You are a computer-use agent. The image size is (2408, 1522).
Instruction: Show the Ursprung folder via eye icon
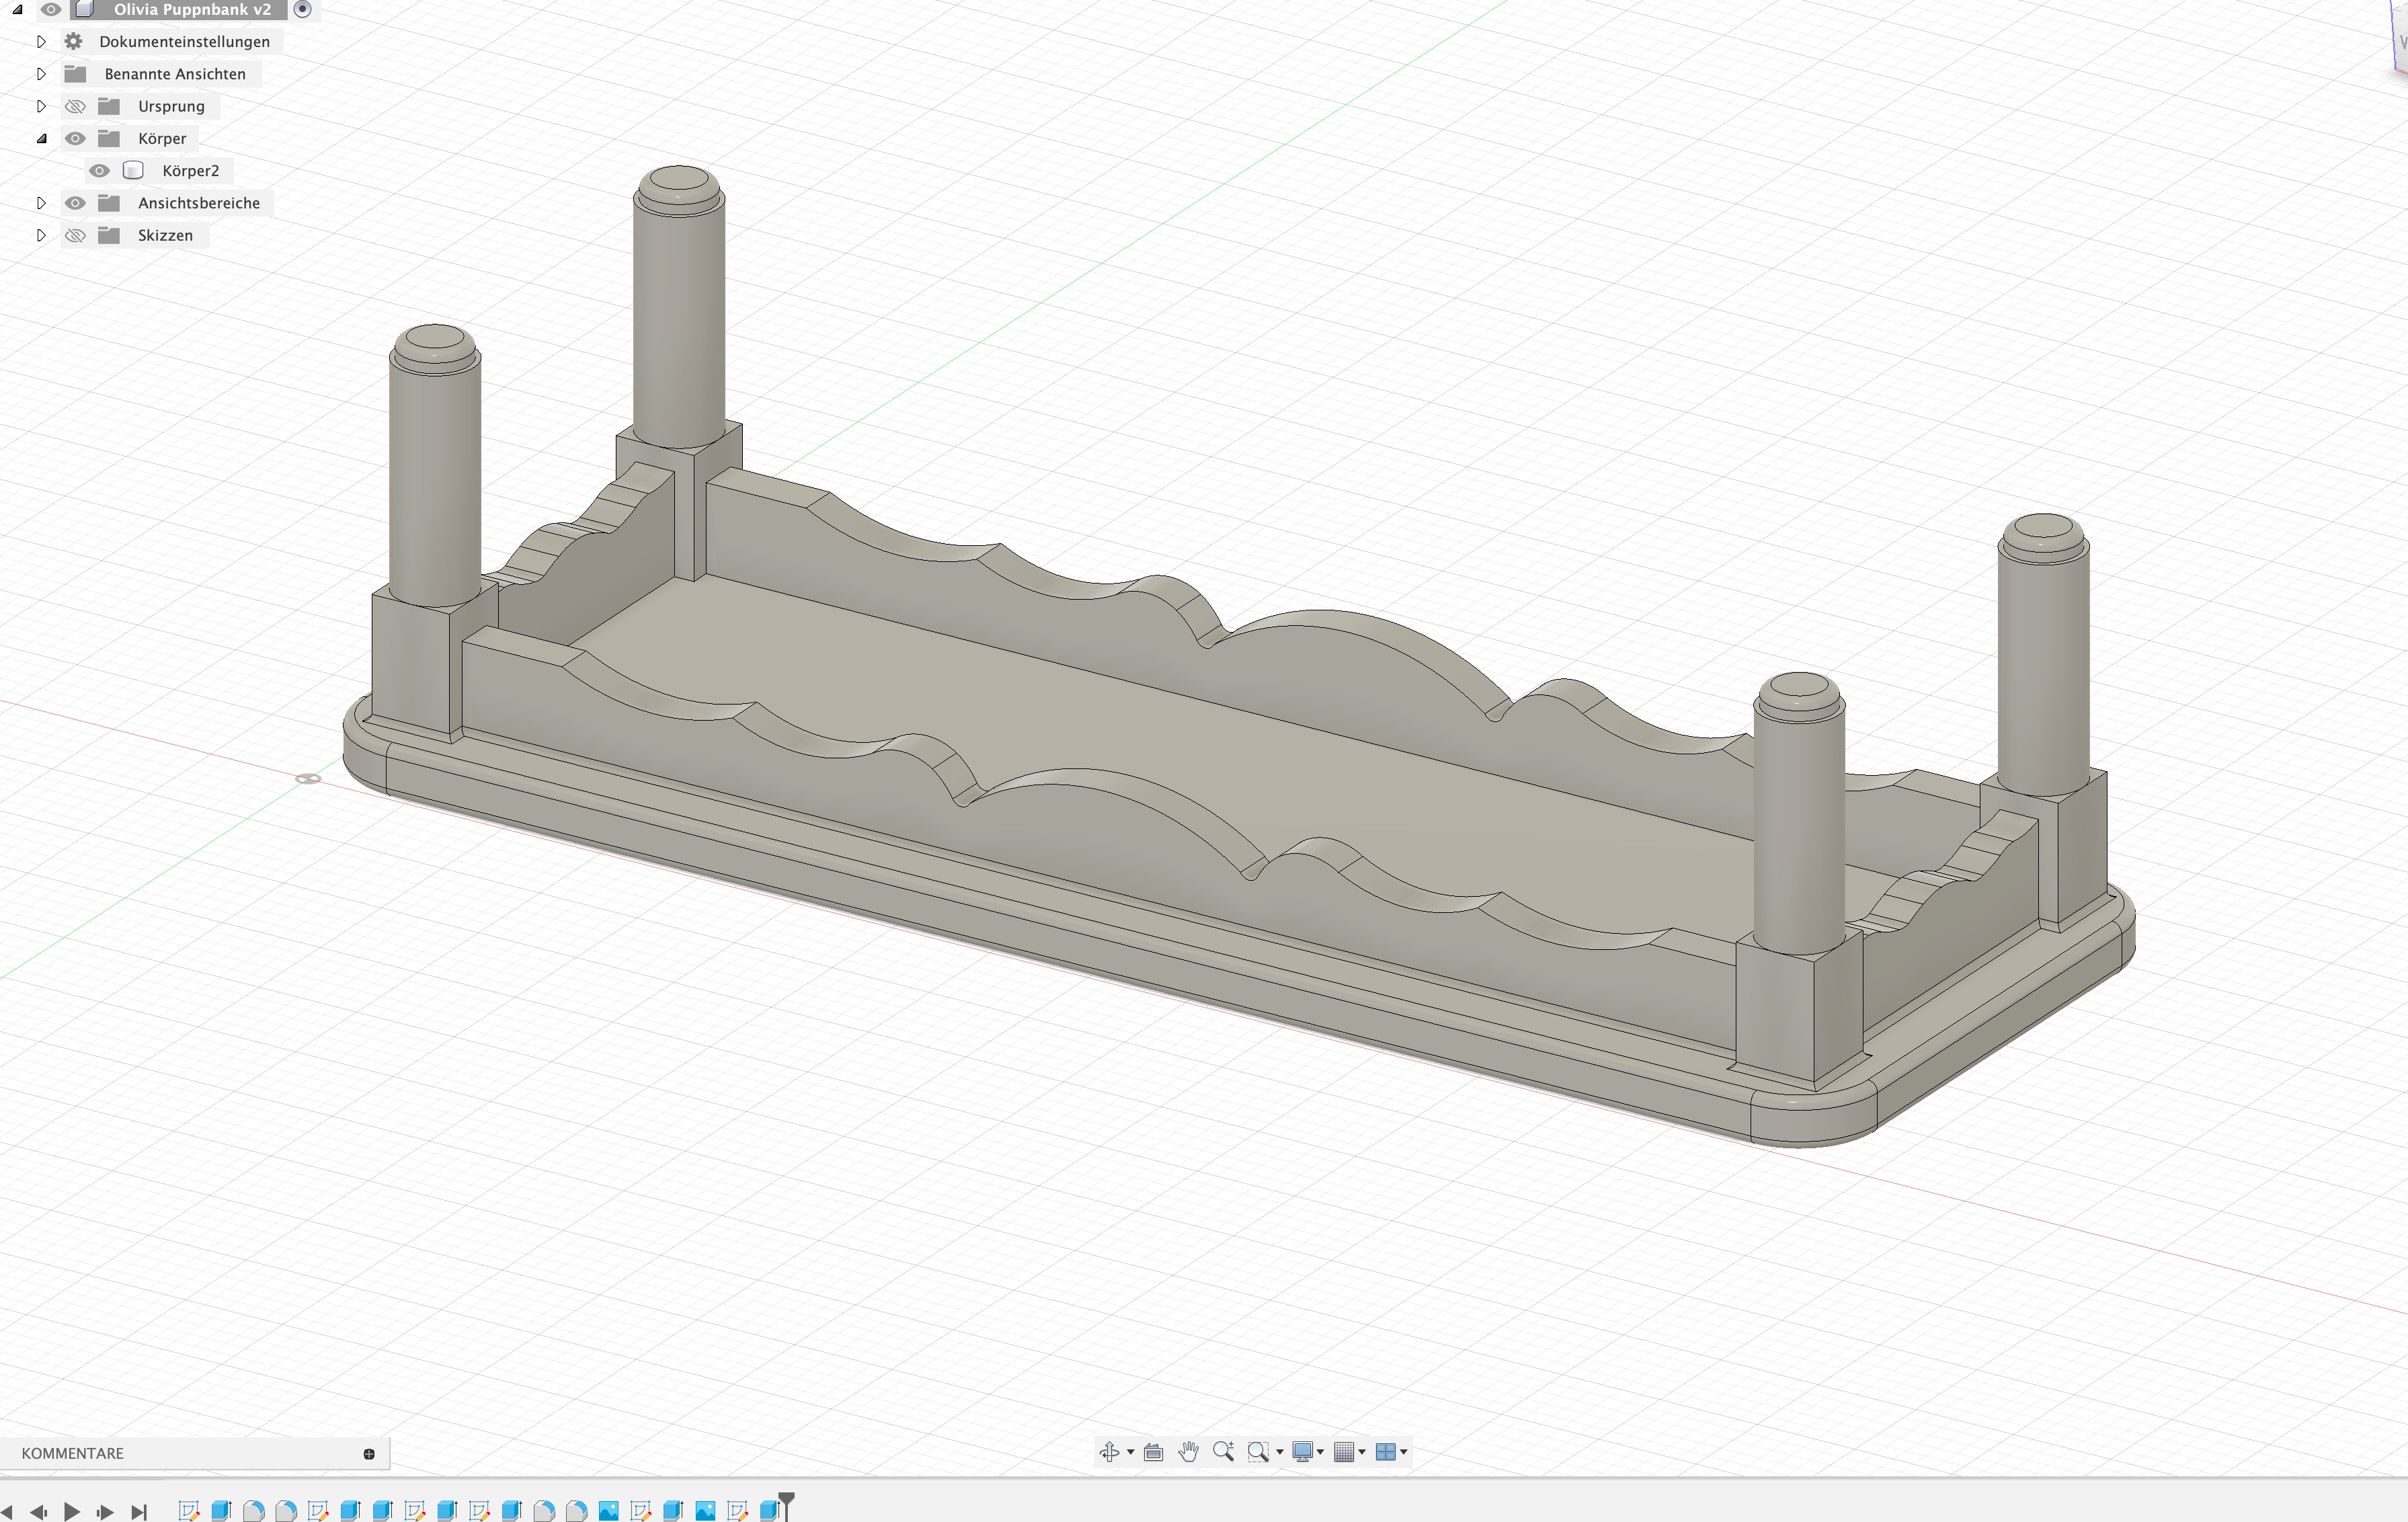tap(75, 106)
